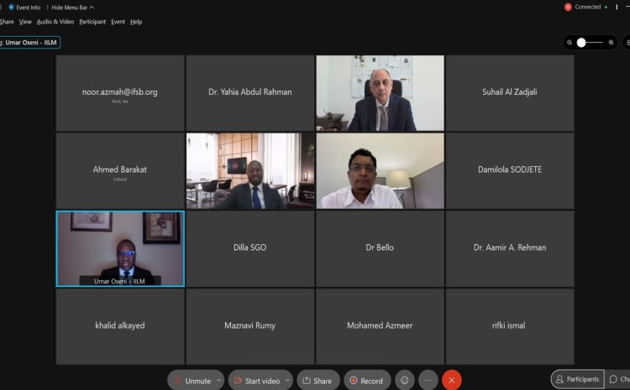630x390 pixels.
Task: Click the Record button
Action: coord(367,381)
